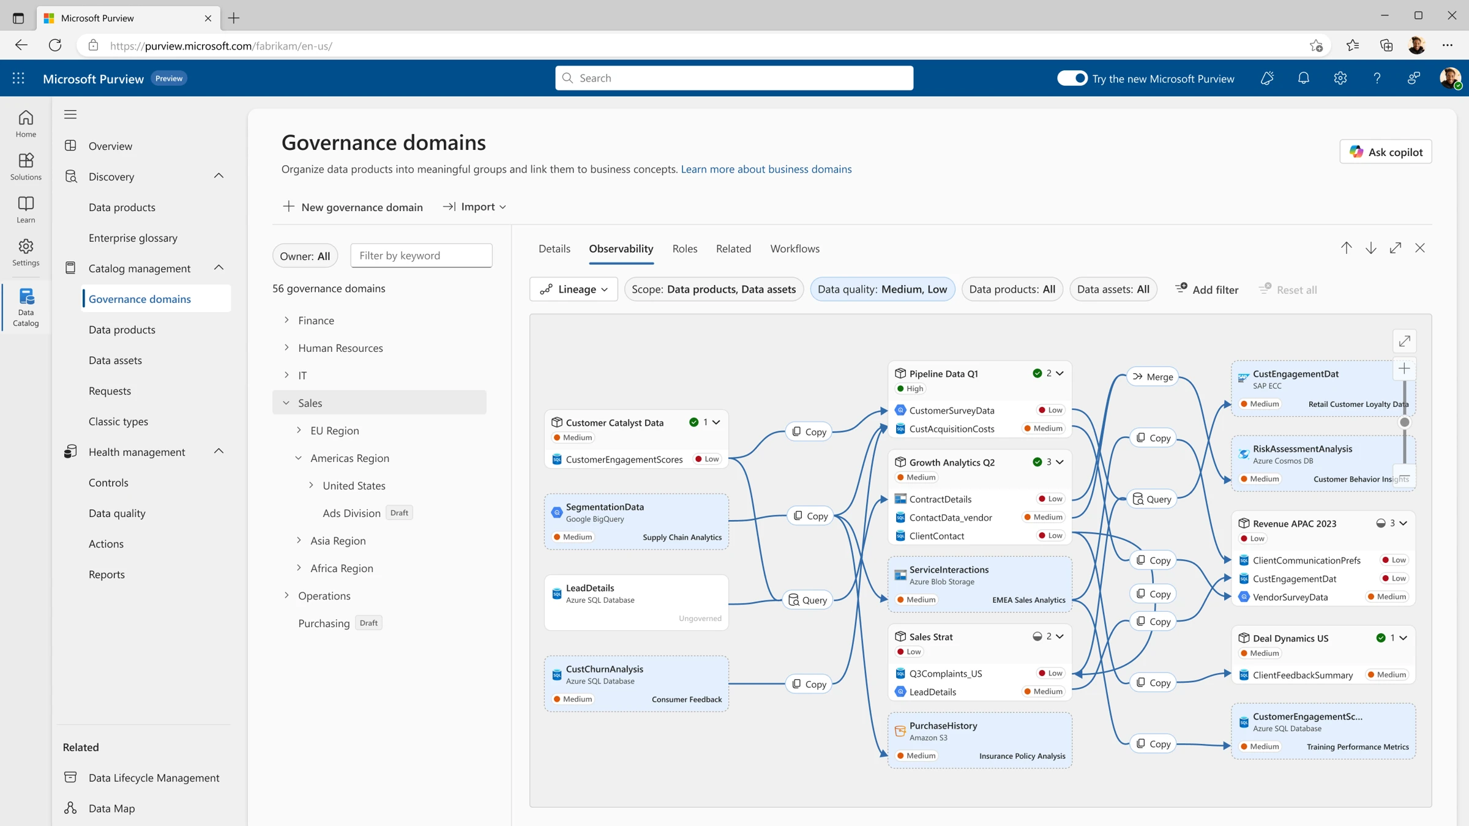Open settings gear in Purview header
The height and width of the screenshot is (826, 1469).
pyautogui.click(x=1340, y=78)
